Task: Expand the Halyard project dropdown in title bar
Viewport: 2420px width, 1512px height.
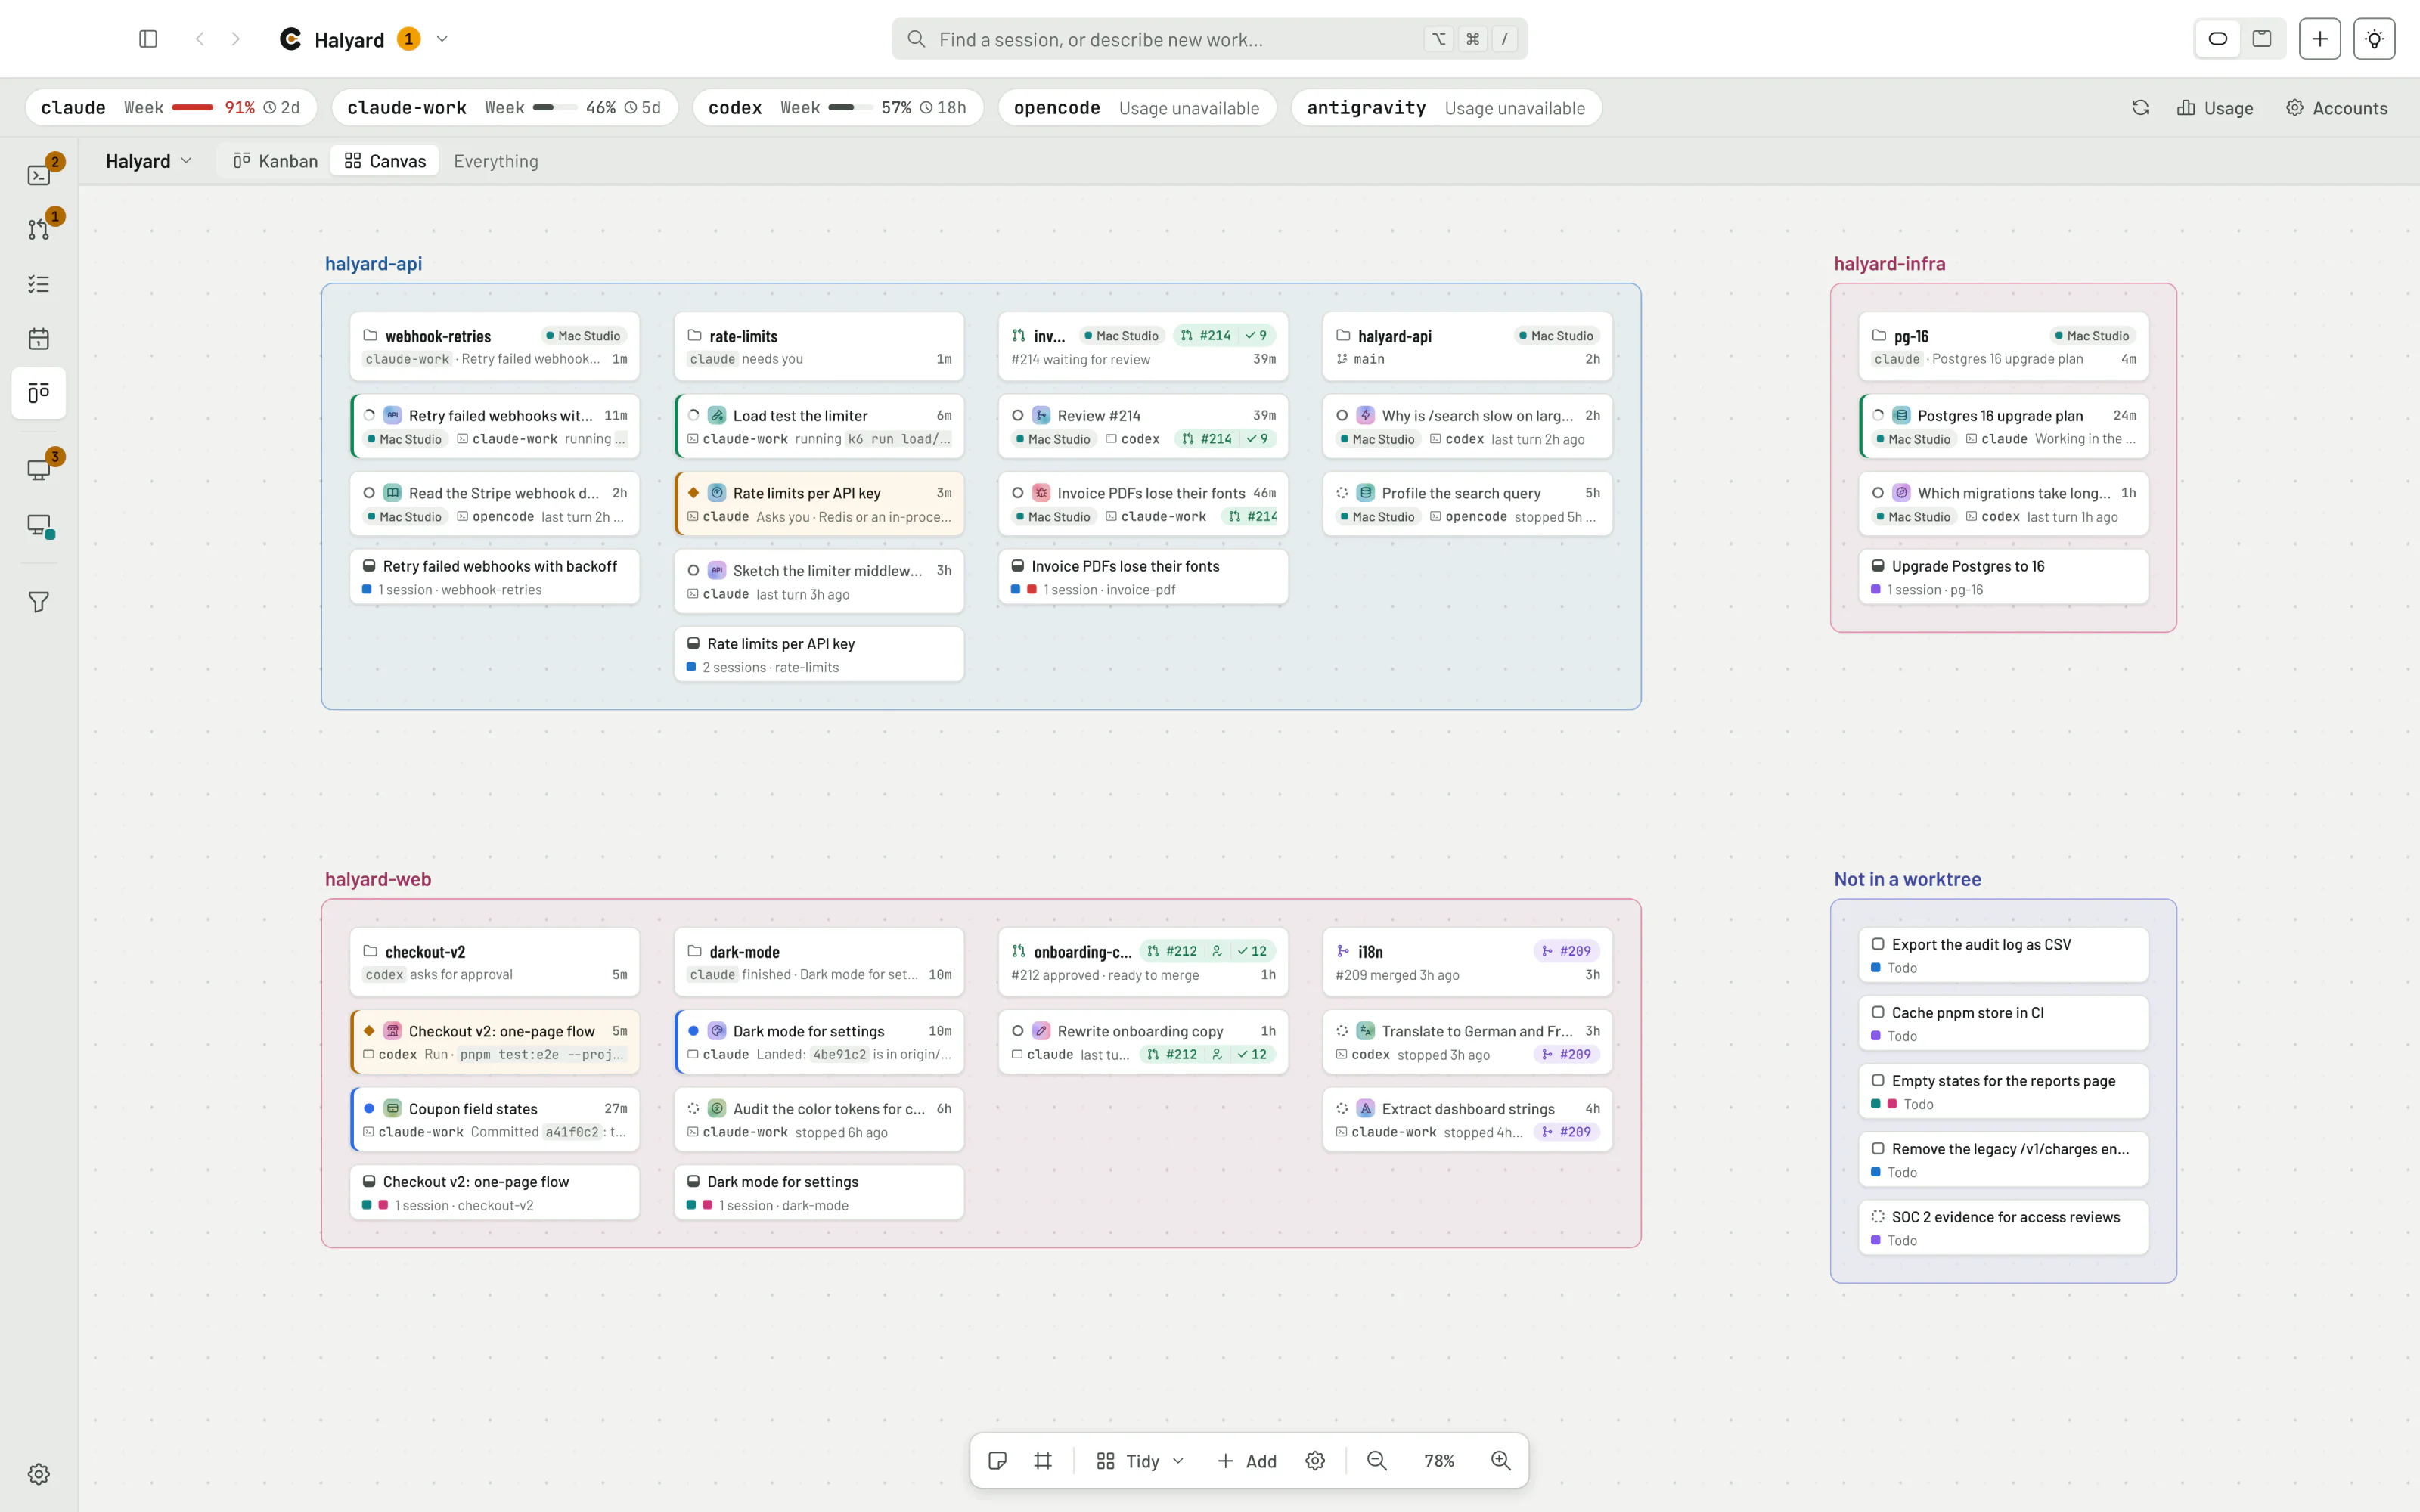Action: pos(442,39)
